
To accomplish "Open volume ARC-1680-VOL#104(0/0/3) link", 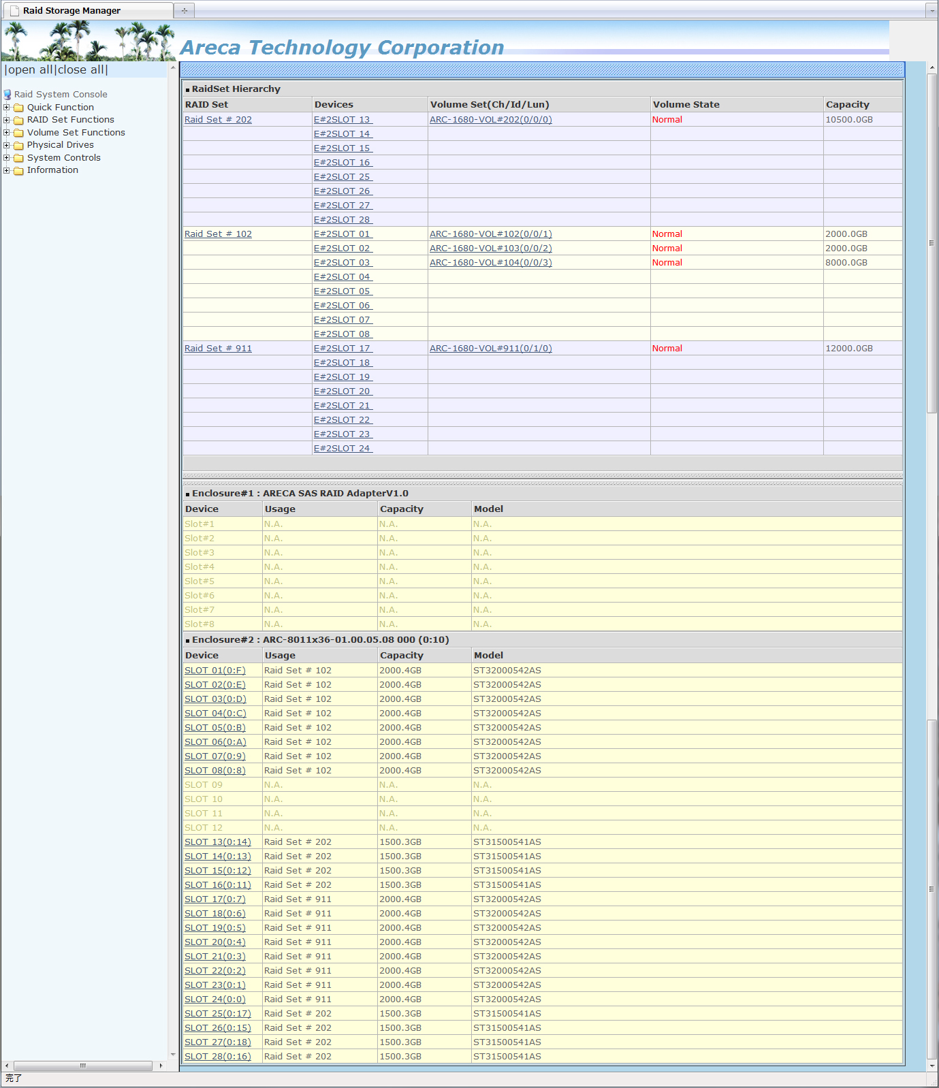I will point(490,263).
